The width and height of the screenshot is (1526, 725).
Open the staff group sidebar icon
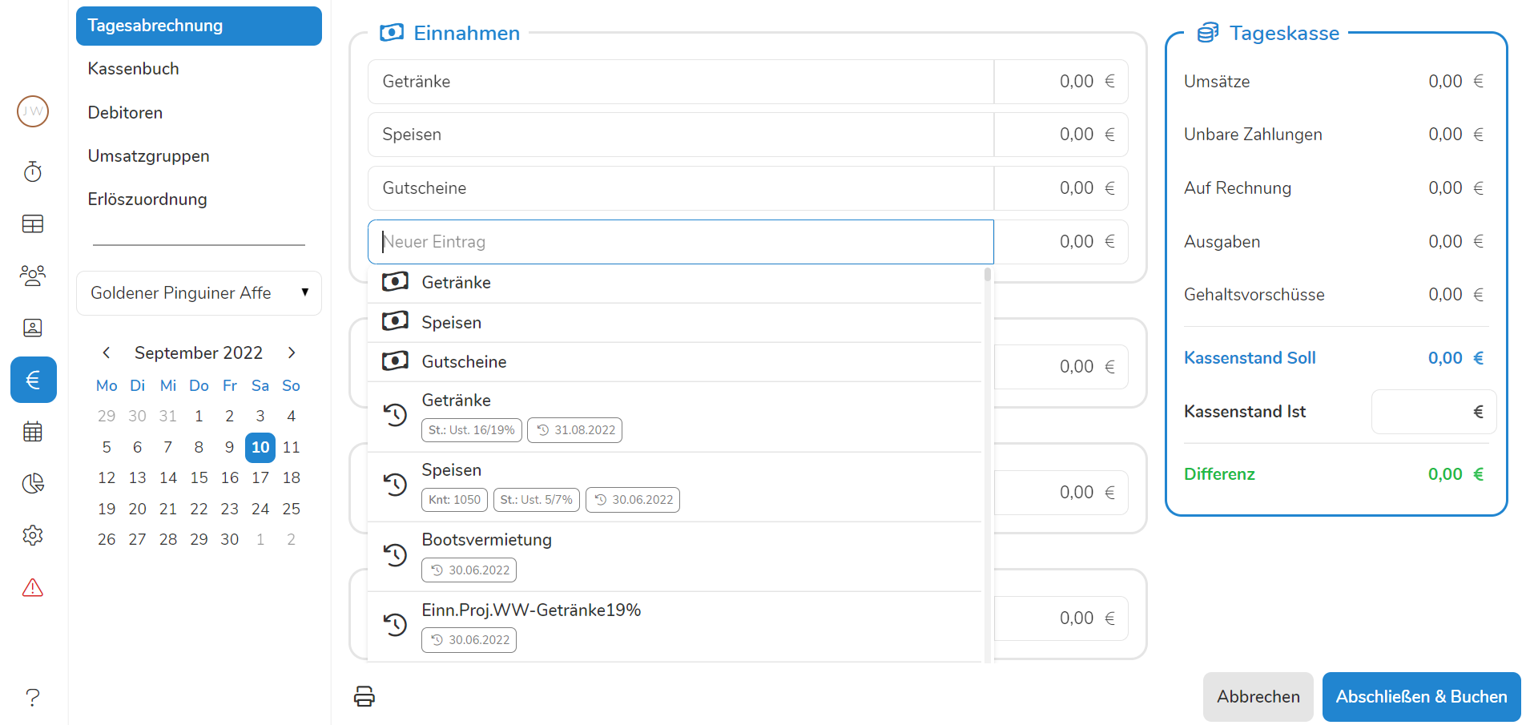pyautogui.click(x=33, y=276)
